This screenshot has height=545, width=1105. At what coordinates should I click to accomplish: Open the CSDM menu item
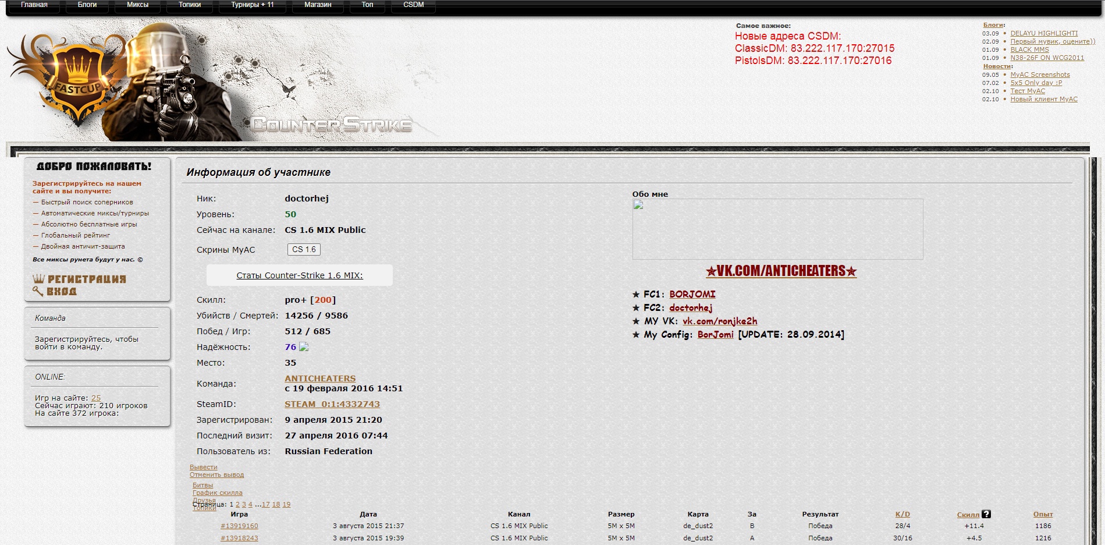pyautogui.click(x=414, y=5)
